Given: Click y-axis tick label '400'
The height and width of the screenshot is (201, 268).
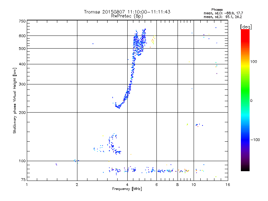Looking at the screenshot, I should pos(22,64).
